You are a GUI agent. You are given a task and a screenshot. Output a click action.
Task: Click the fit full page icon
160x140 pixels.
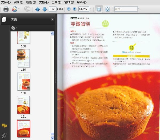(x=107, y=9)
